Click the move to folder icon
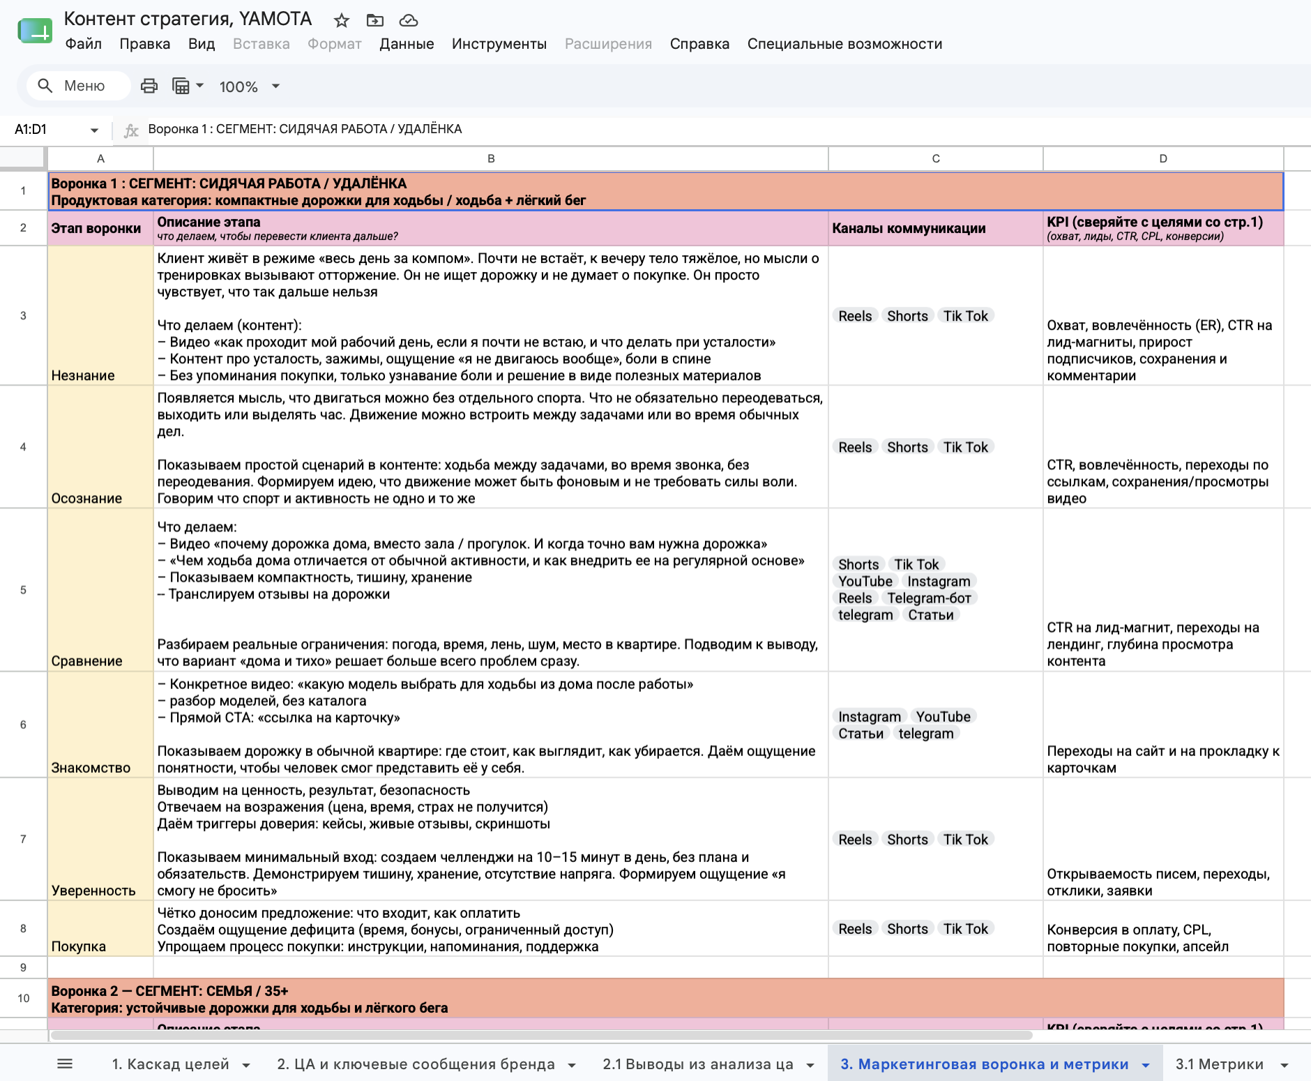The image size is (1311, 1081). tap(375, 20)
